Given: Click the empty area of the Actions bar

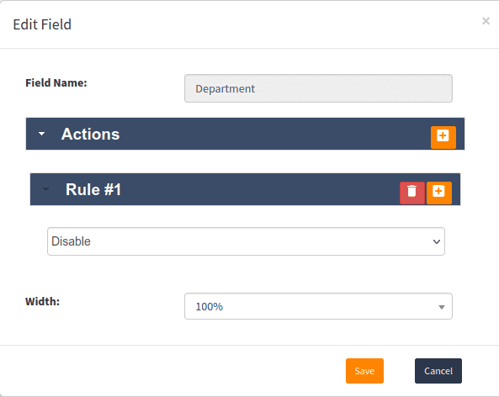Looking at the screenshot, I should point(273,134).
